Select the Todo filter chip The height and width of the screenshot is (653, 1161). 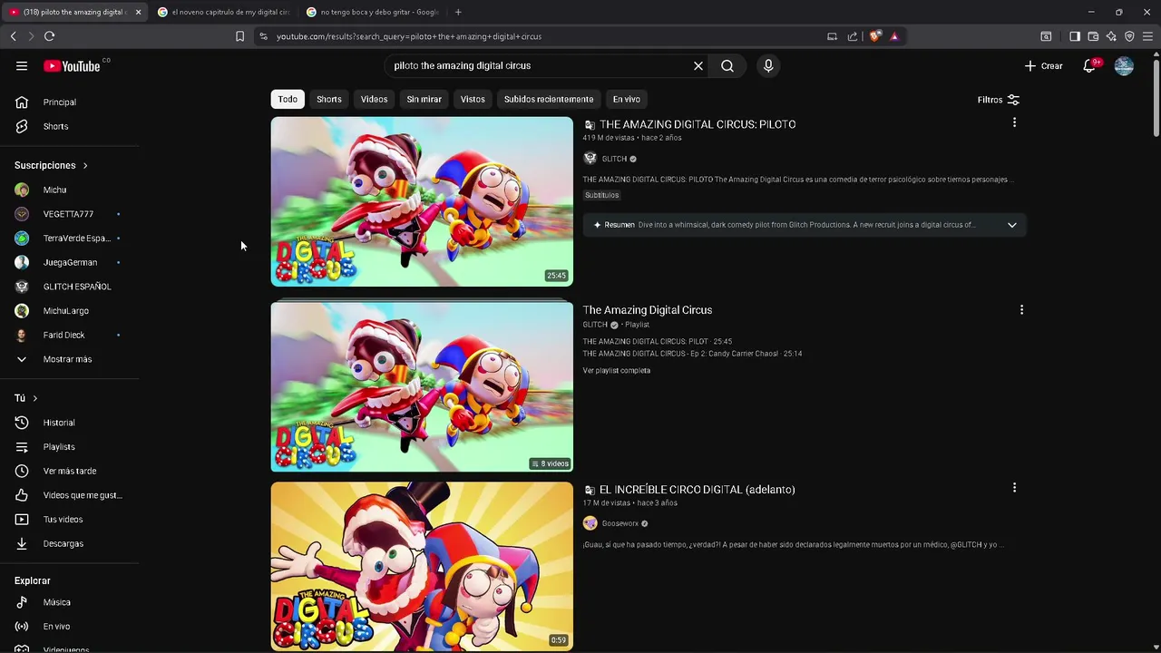click(288, 99)
